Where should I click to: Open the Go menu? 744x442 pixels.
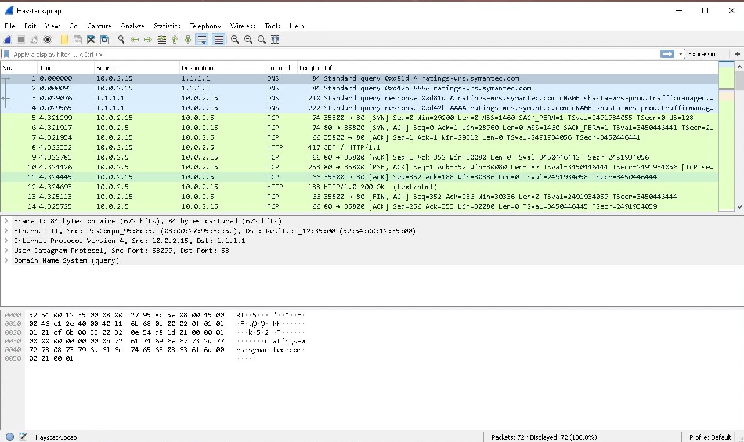tap(73, 26)
